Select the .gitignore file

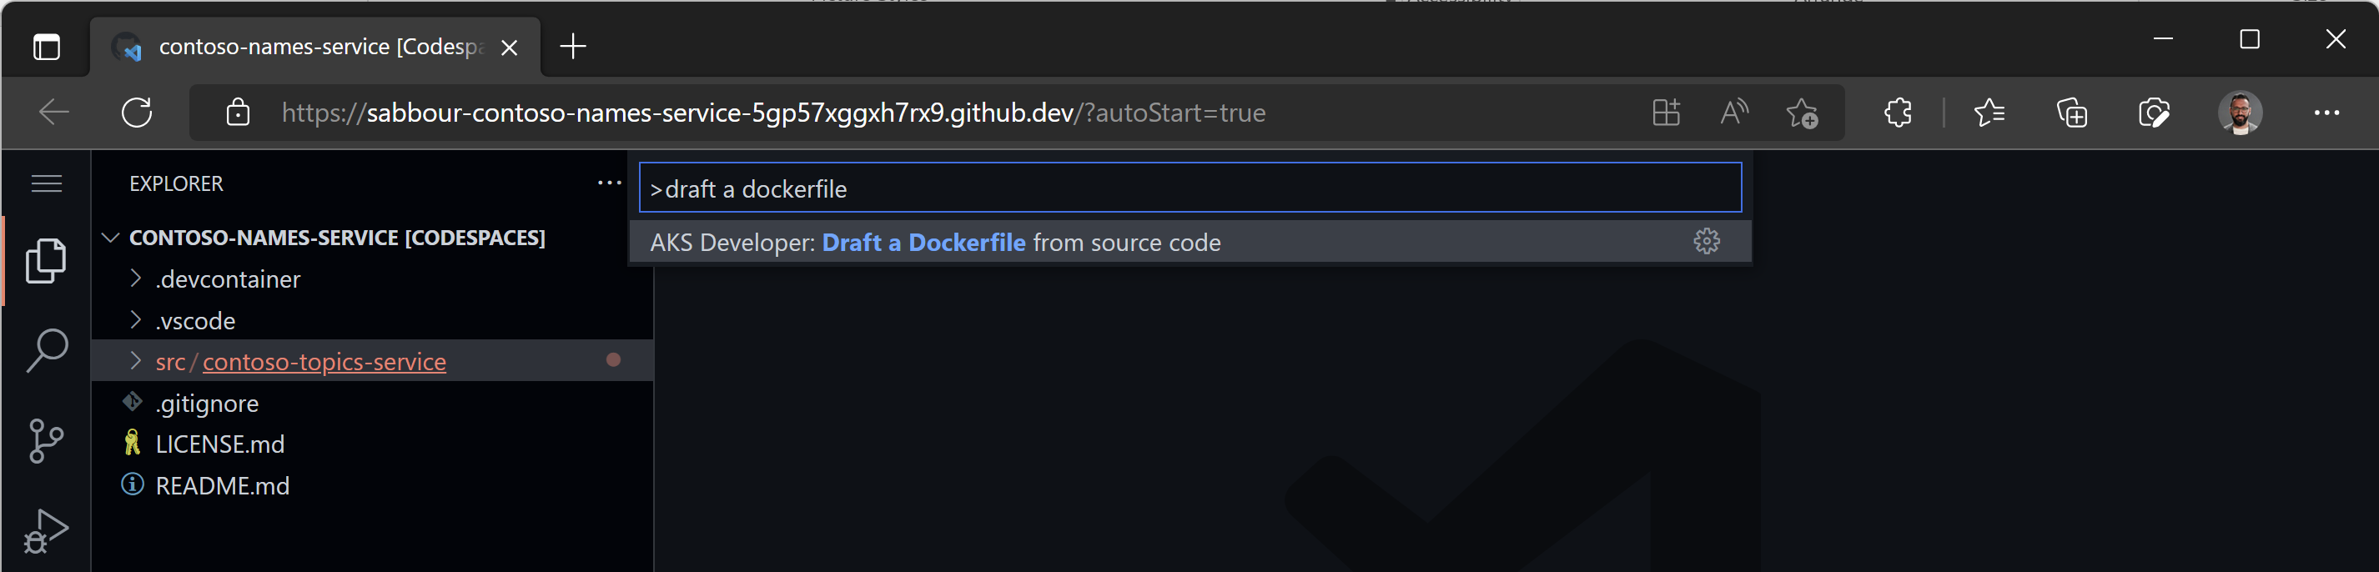click(x=372, y=404)
